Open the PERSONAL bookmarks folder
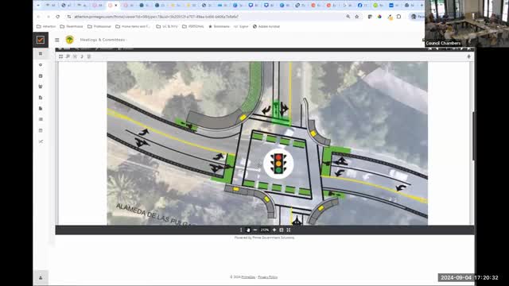Image resolution: width=509 pixels, height=286 pixels. pyautogui.click(x=192, y=26)
